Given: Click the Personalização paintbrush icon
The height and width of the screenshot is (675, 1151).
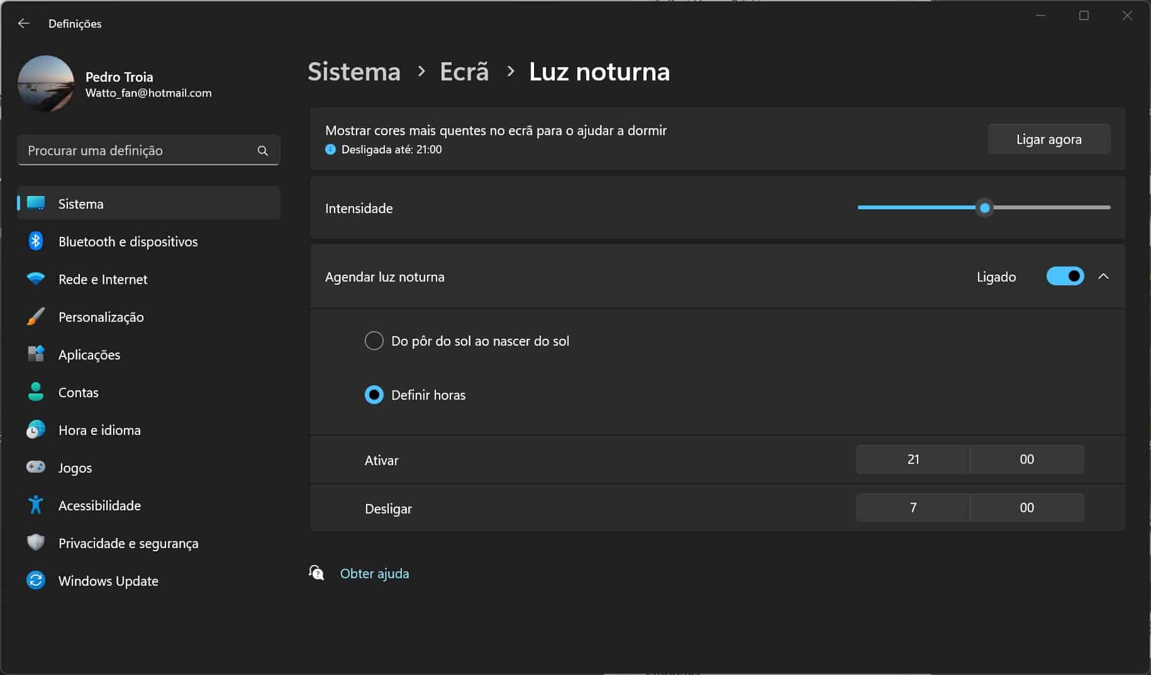Looking at the screenshot, I should click(36, 317).
